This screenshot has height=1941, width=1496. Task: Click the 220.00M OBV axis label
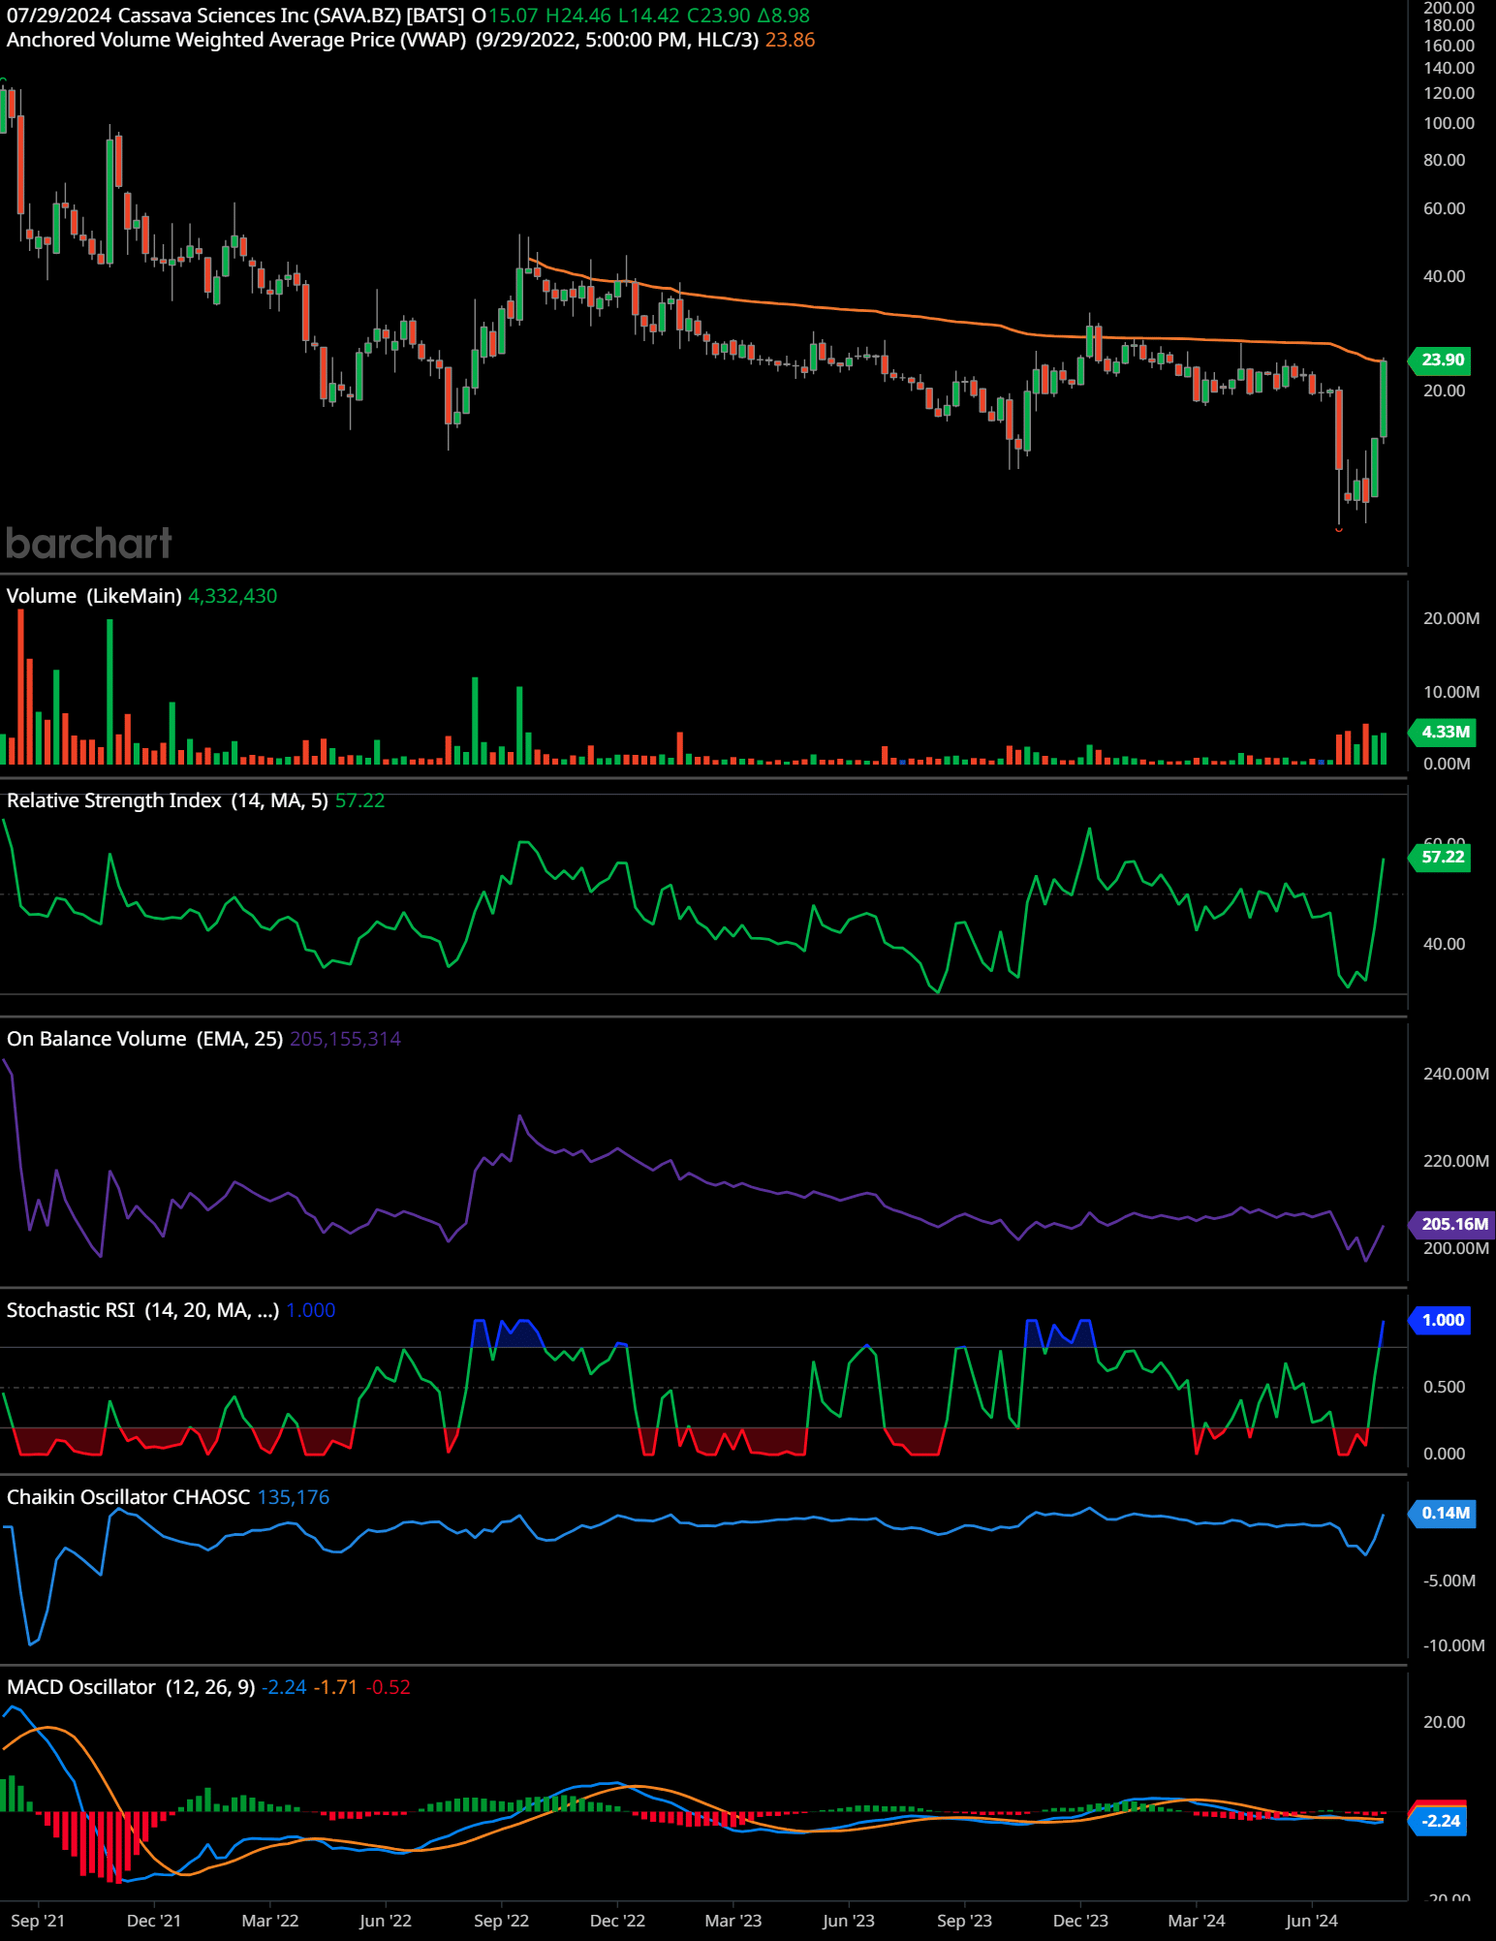[1456, 1161]
